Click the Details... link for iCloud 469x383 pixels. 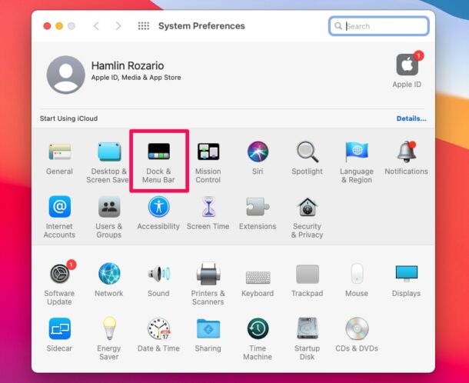[x=411, y=118]
